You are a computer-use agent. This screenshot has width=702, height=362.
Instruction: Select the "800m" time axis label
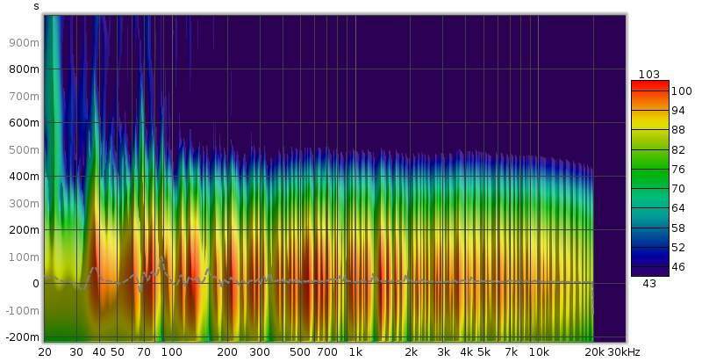24,69
